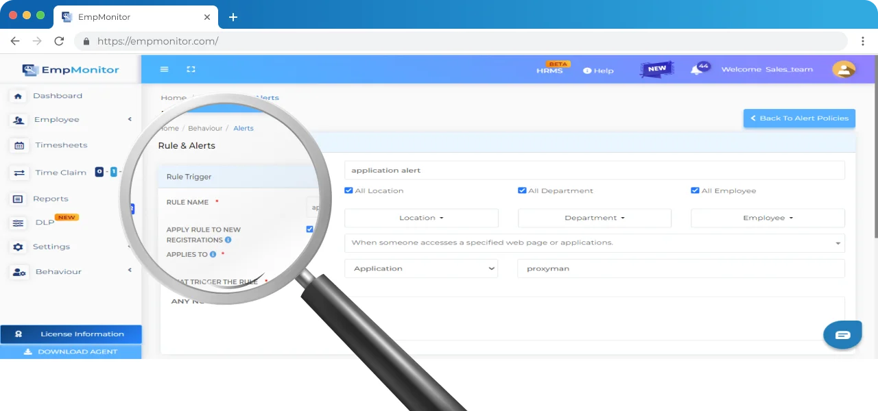
Task: Toggle the All Location checkbox
Action: [x=348, y=190]
